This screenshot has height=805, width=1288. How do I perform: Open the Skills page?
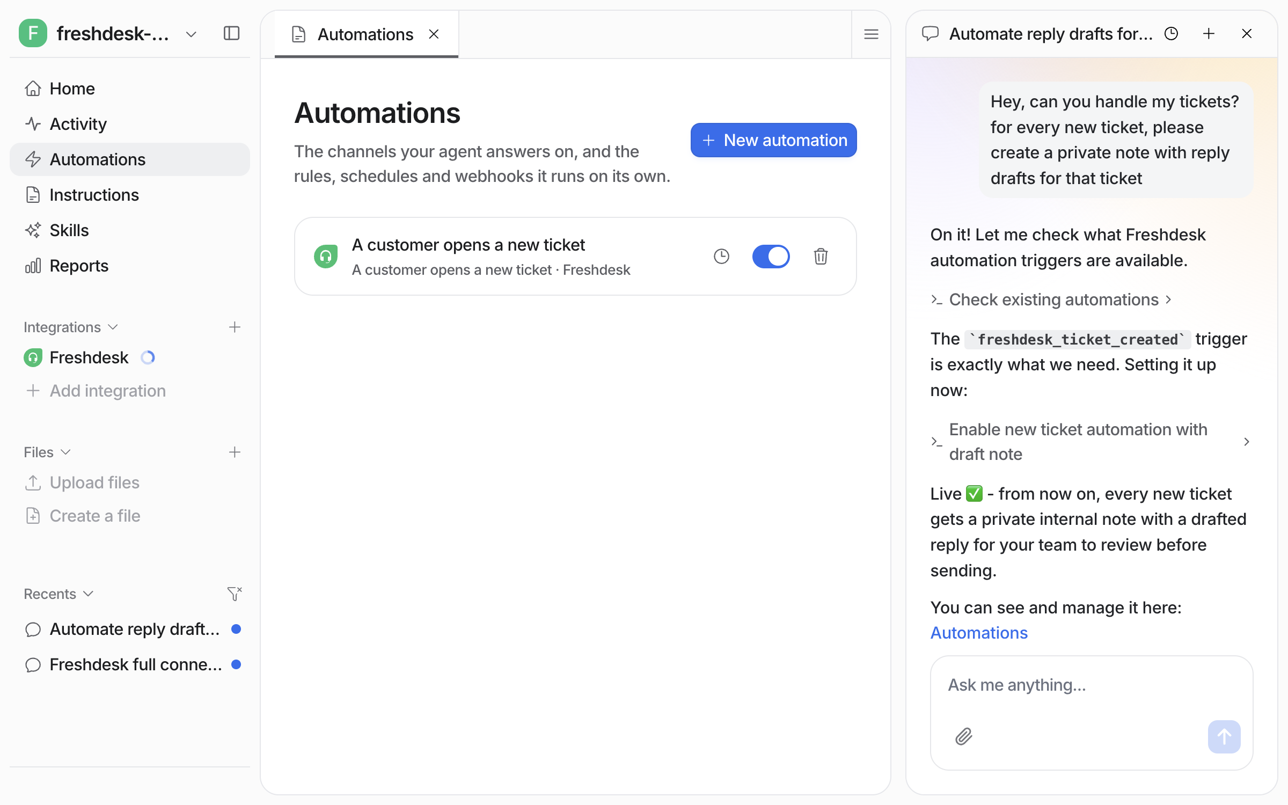[130, 230]
